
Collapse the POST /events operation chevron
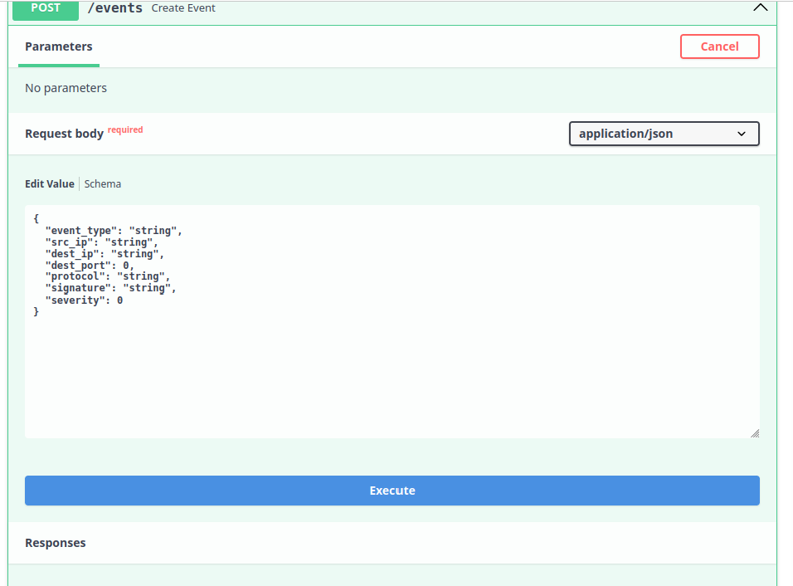[x=760, y=7]
